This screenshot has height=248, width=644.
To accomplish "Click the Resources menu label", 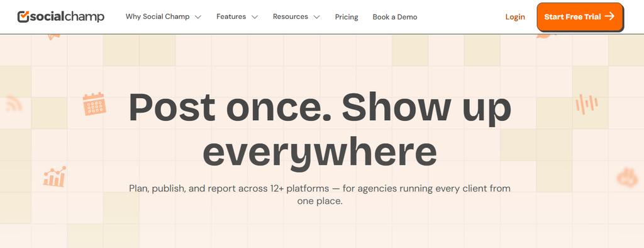I will 291,17.
